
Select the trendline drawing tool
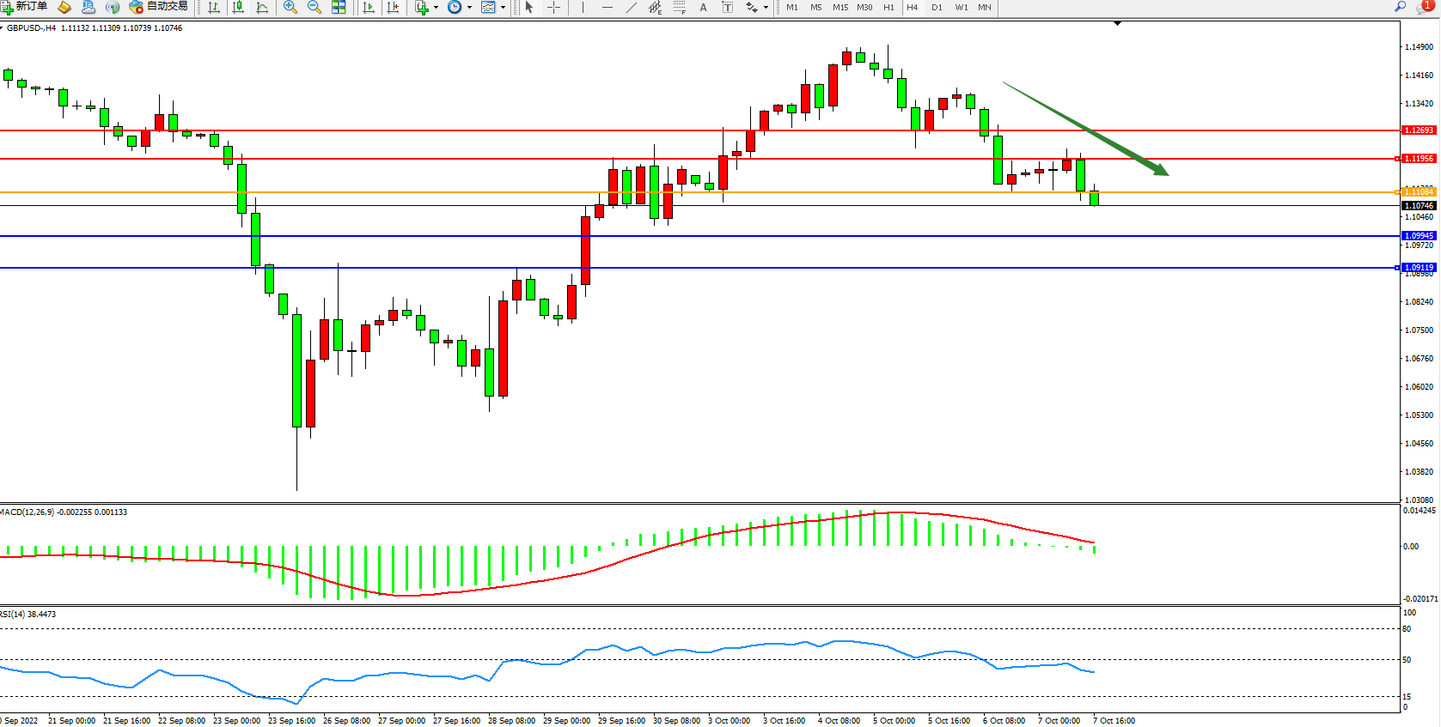(x=632, y=7)
